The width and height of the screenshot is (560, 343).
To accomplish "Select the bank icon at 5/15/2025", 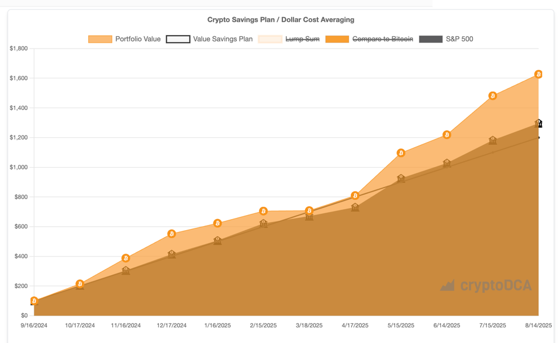I will 400,179.
